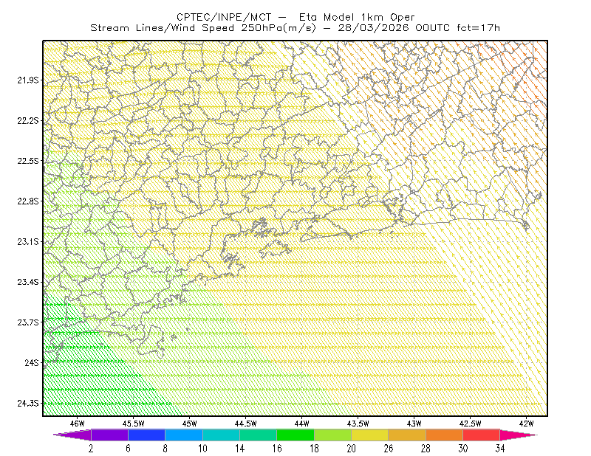Click the purple left arrow end of colorbar
Image resolution: width=591 pixels, height=456 pixels.
click(x=72, y=435)
